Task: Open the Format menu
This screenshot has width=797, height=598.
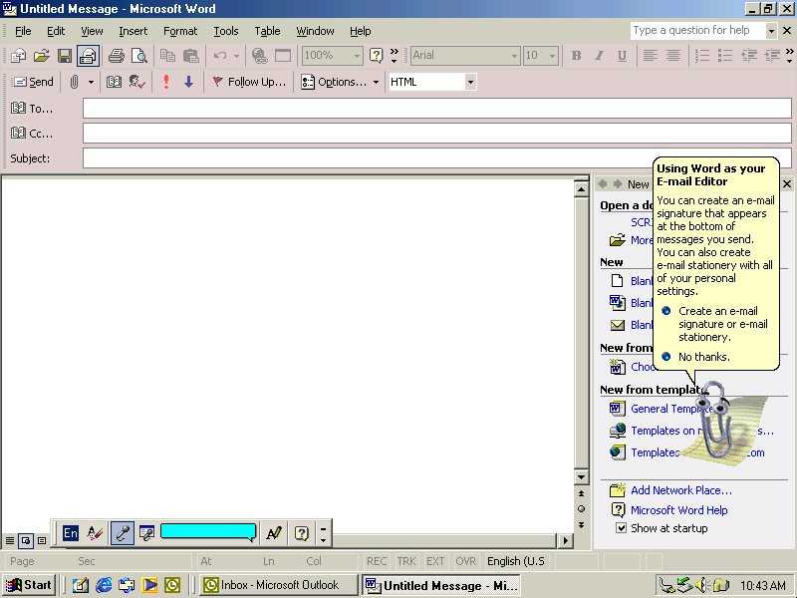Action: click(x=180, y=31)
